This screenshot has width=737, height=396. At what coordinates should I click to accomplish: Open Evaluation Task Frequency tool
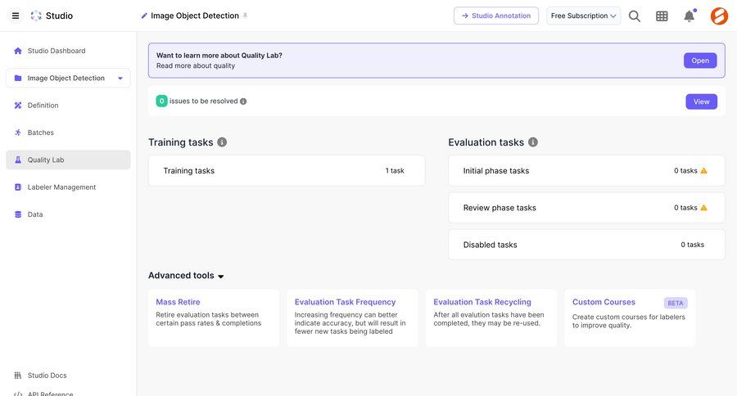click(x=352, y=318)
